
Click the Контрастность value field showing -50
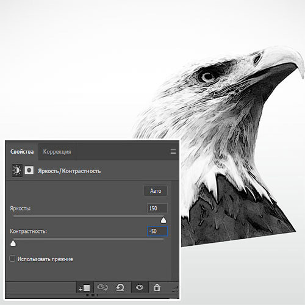[157, 231]
